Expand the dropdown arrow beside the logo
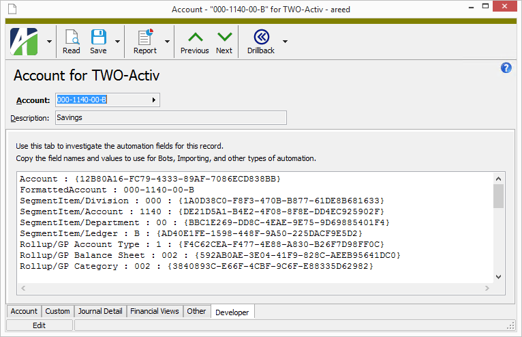 (x=49, y=42)
